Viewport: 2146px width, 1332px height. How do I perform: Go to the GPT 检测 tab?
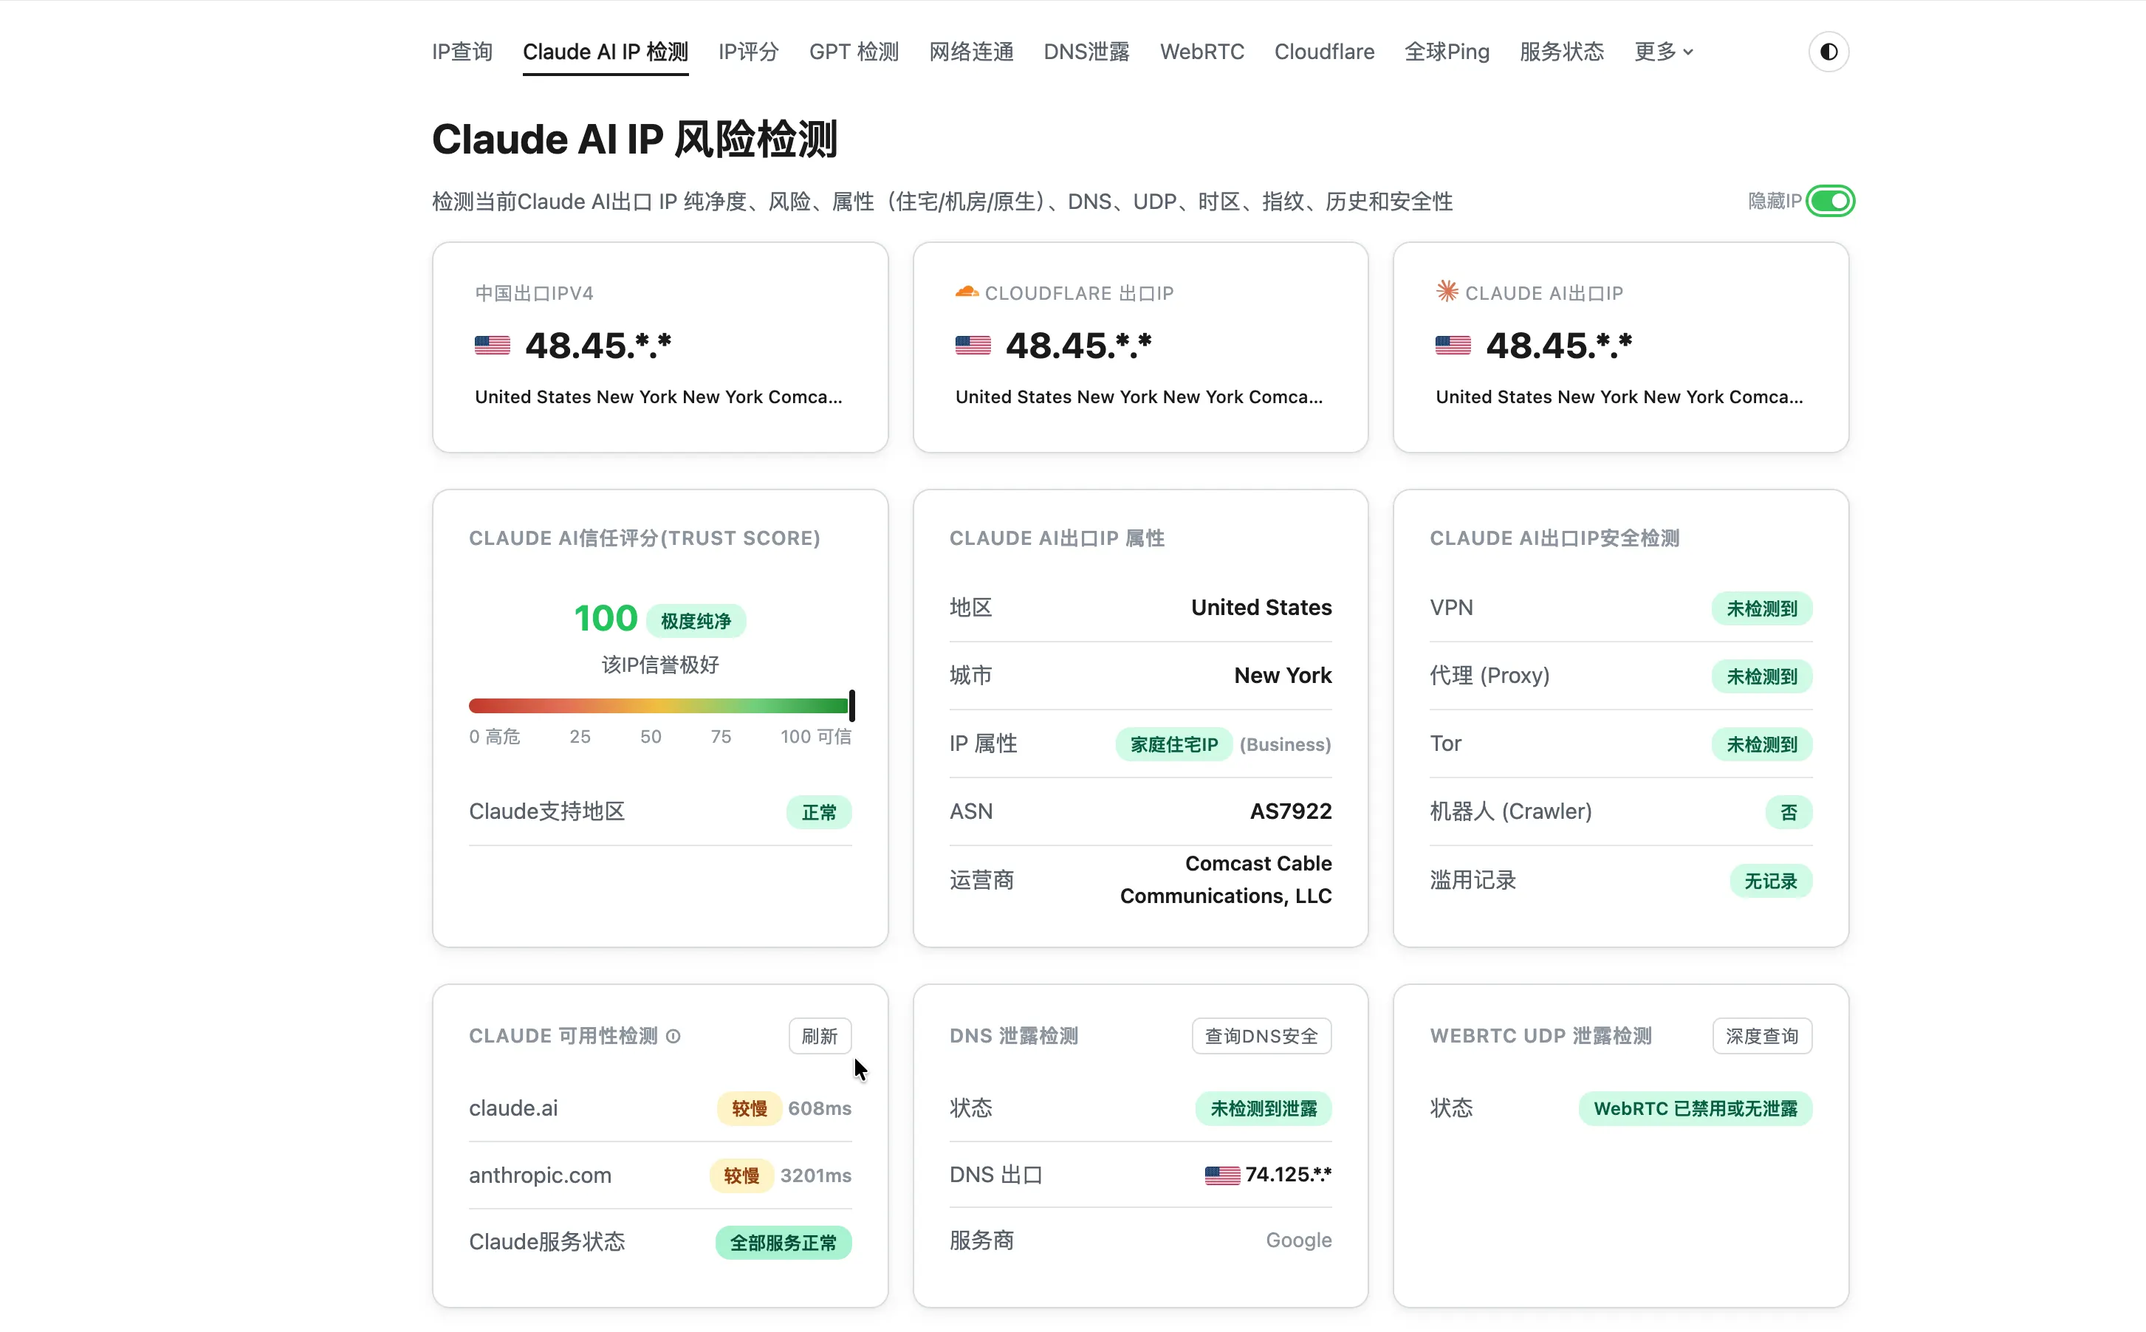tap(854, 52)
